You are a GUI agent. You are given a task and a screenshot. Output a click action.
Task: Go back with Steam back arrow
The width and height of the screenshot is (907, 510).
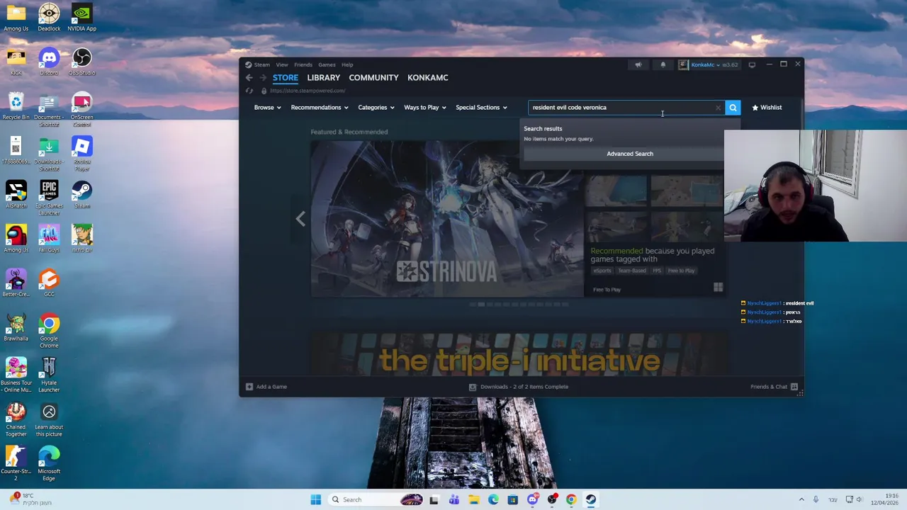[x=249, y=78]
